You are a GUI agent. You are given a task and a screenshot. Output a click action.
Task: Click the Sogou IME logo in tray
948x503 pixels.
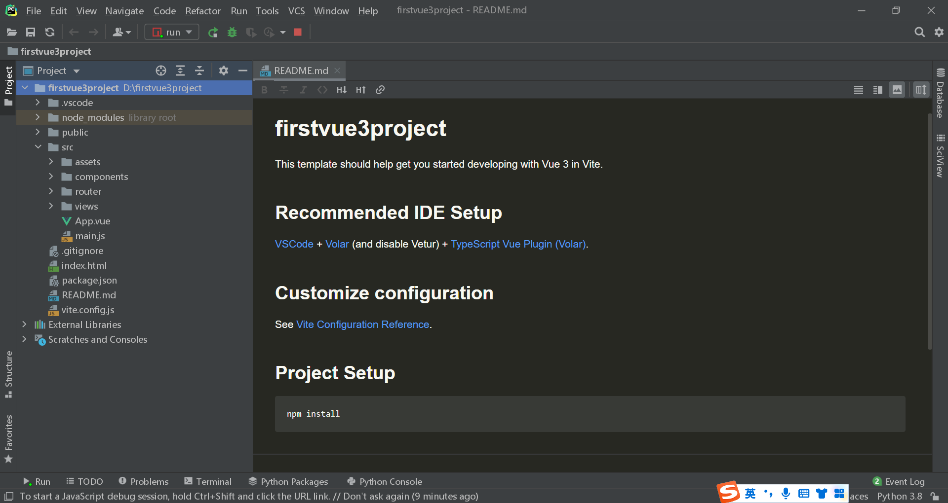(729, 492)
